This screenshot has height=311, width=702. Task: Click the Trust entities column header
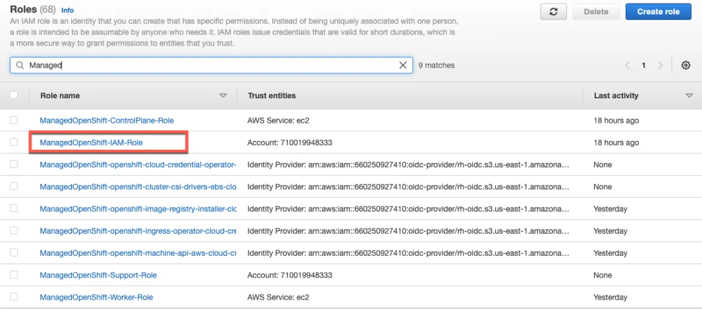coord(272,95)
